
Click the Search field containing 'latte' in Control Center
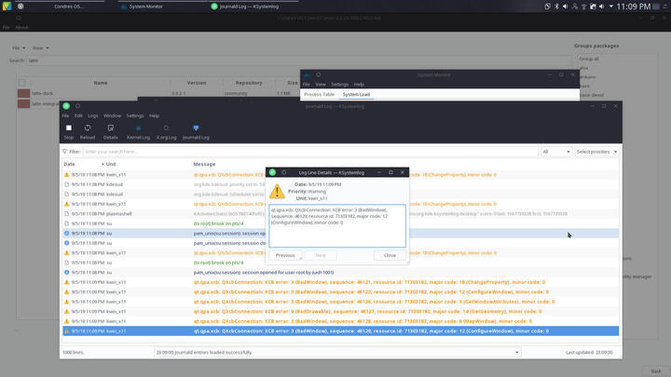pyautogui.click(x=299, y=61)
